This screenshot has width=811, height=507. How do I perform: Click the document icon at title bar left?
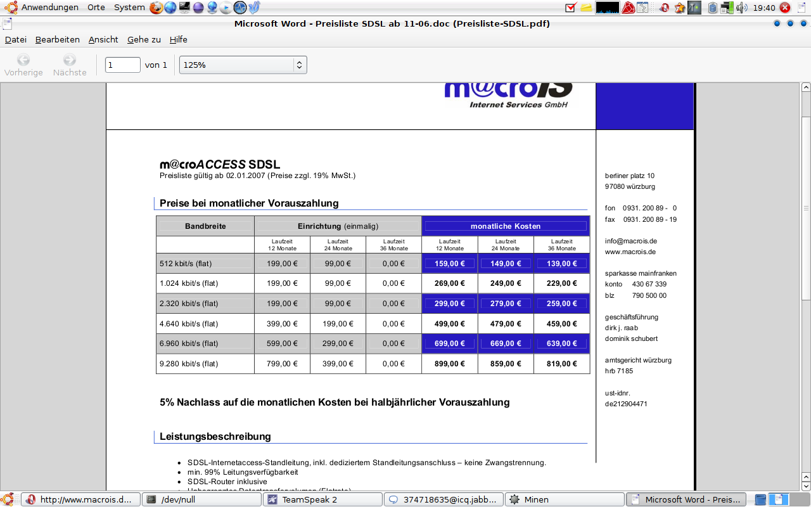click(7, 24)
